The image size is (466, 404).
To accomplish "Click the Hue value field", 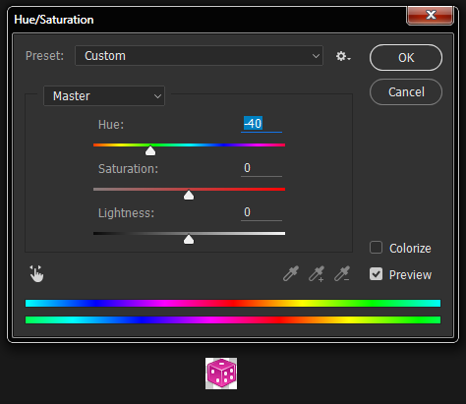I will click(x=262, y=124).
